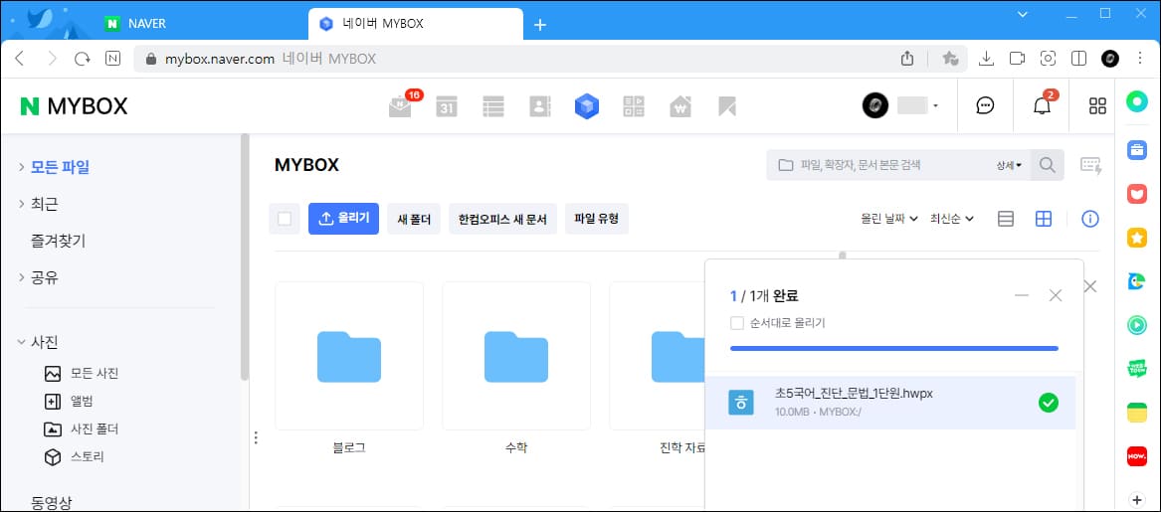Click the N MYBOX logo
The image size is (1161, 512).
[74, 106]
